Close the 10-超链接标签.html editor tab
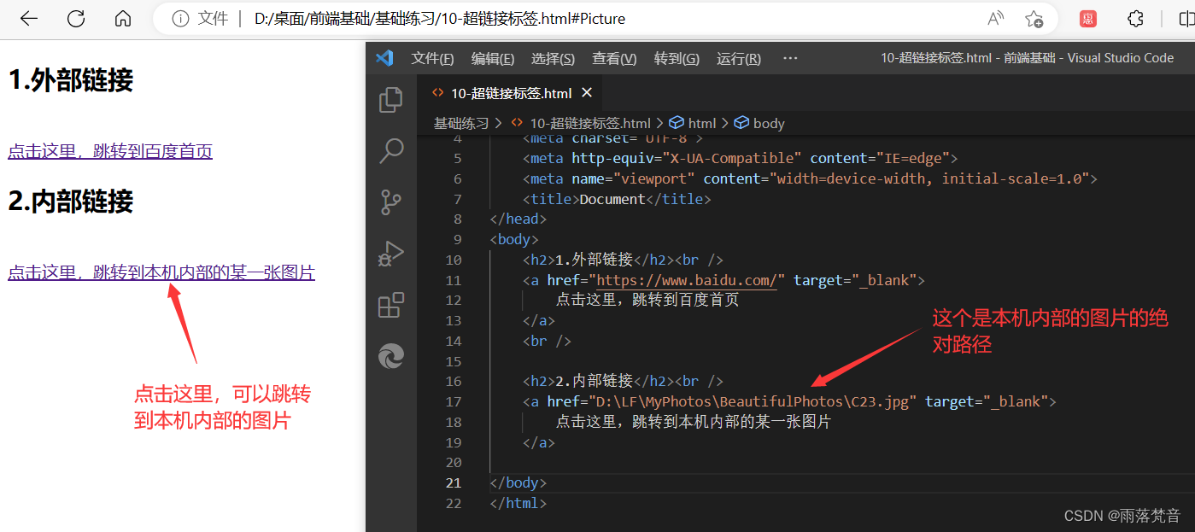This screenshot has width=1195, height=532. coord(587,93)
